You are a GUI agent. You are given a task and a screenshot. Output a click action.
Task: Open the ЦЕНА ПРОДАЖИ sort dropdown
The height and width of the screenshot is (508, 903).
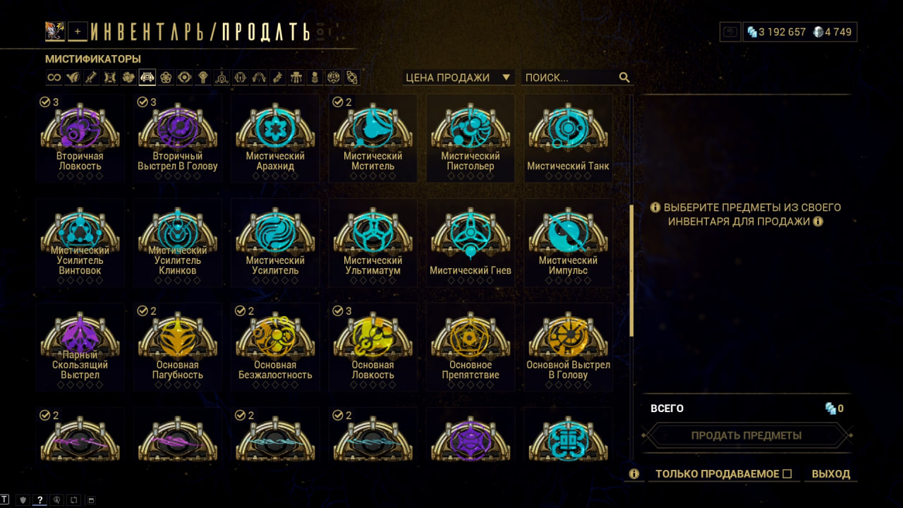[x=459, y=78]
